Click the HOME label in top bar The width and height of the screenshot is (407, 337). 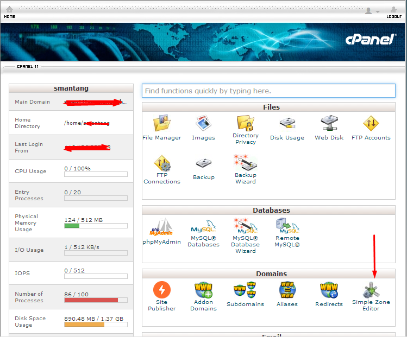click(x=10, y=16)
